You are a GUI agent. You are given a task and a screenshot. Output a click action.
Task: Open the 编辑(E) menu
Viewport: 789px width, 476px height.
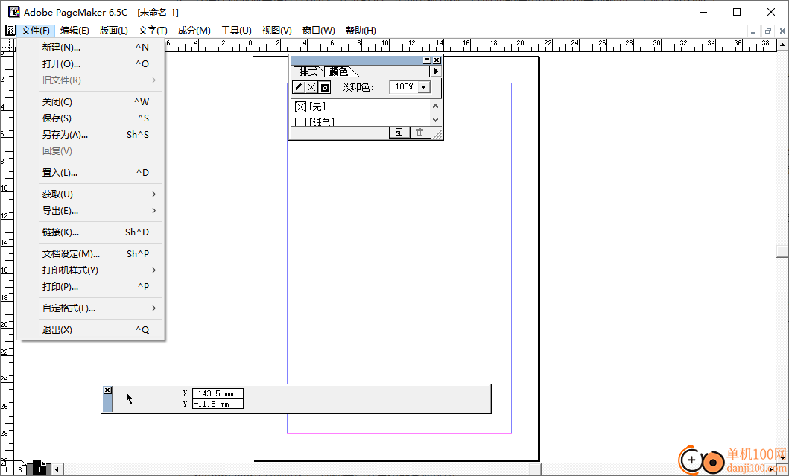click(x=75, y=31)
